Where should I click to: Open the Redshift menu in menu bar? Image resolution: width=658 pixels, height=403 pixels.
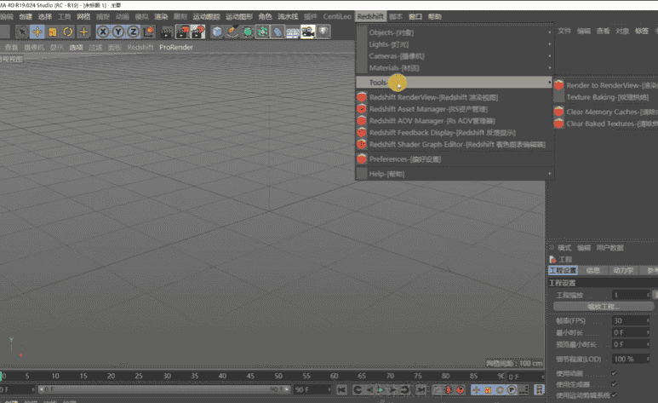pyautogui.click(x=370, y=16)
